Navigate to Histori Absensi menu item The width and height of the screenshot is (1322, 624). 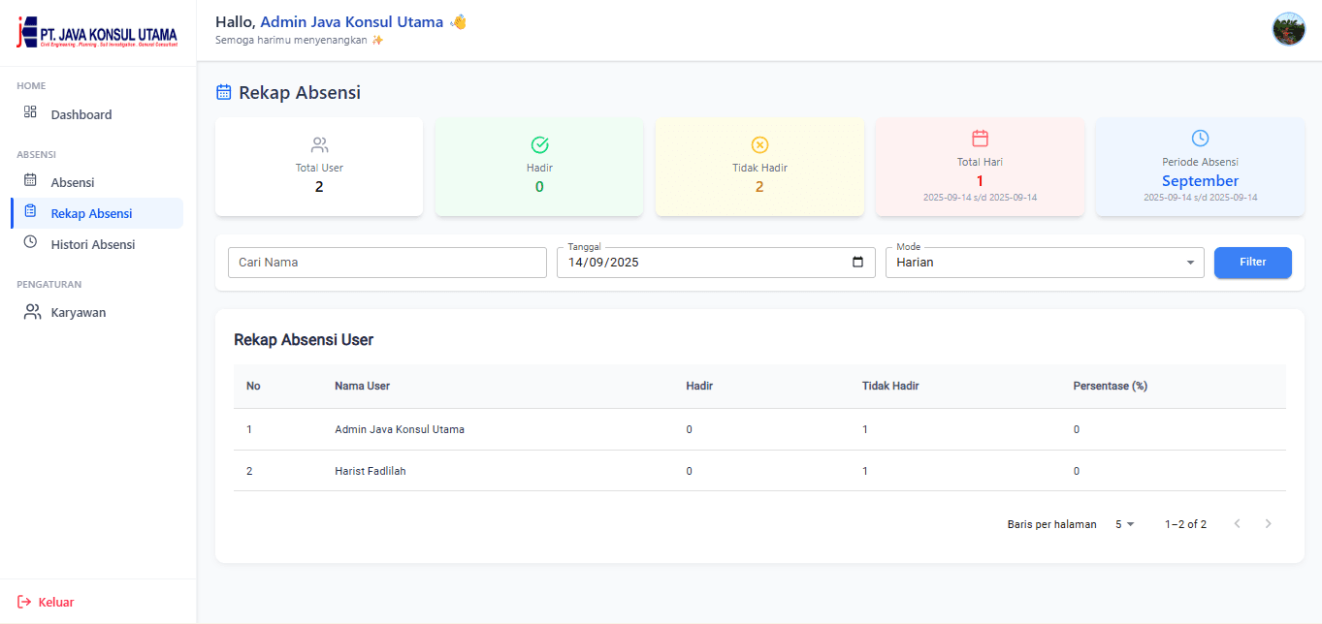point(93,244)
